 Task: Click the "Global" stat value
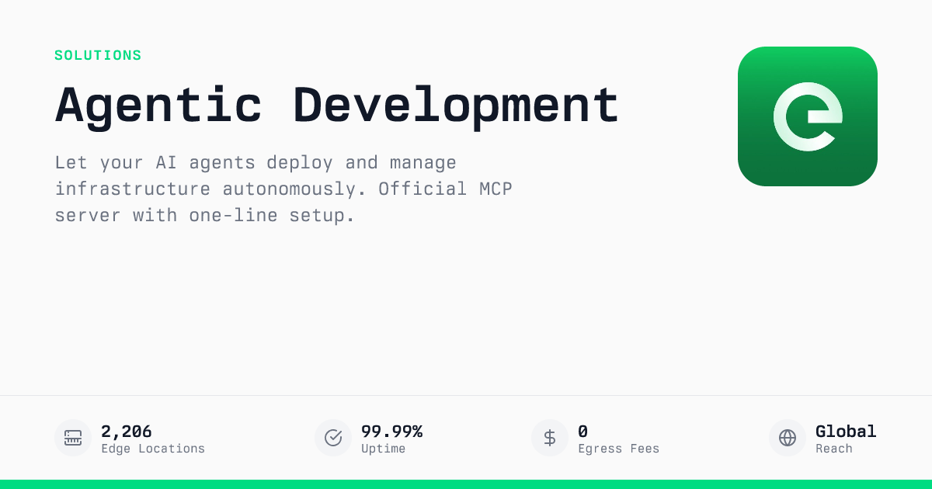pyautogui.click(x=846, y=432)
